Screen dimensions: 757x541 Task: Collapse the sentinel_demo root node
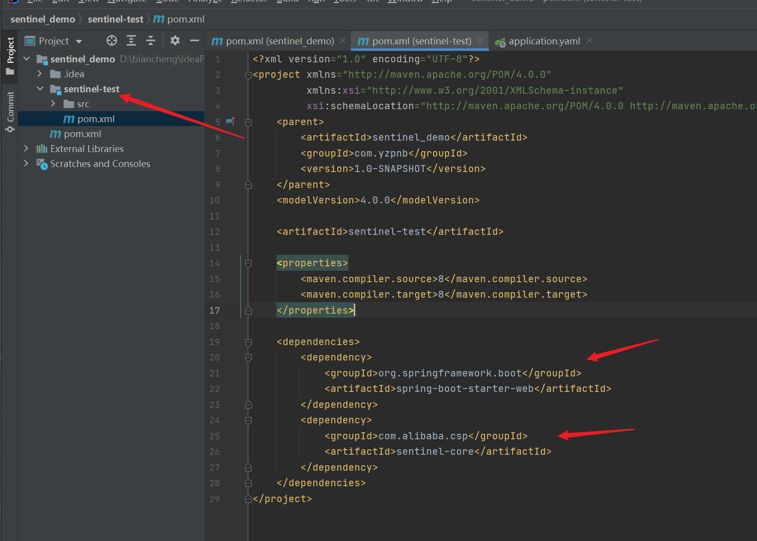click(x=27, y=59)
